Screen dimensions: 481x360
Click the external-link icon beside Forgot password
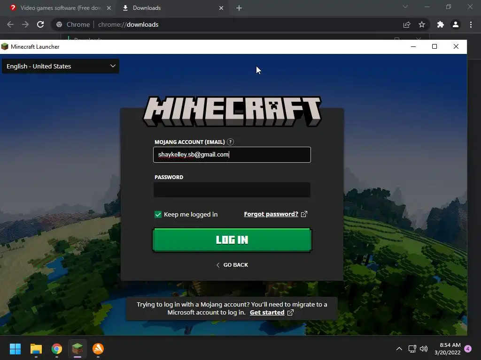[x=304, y=214]
